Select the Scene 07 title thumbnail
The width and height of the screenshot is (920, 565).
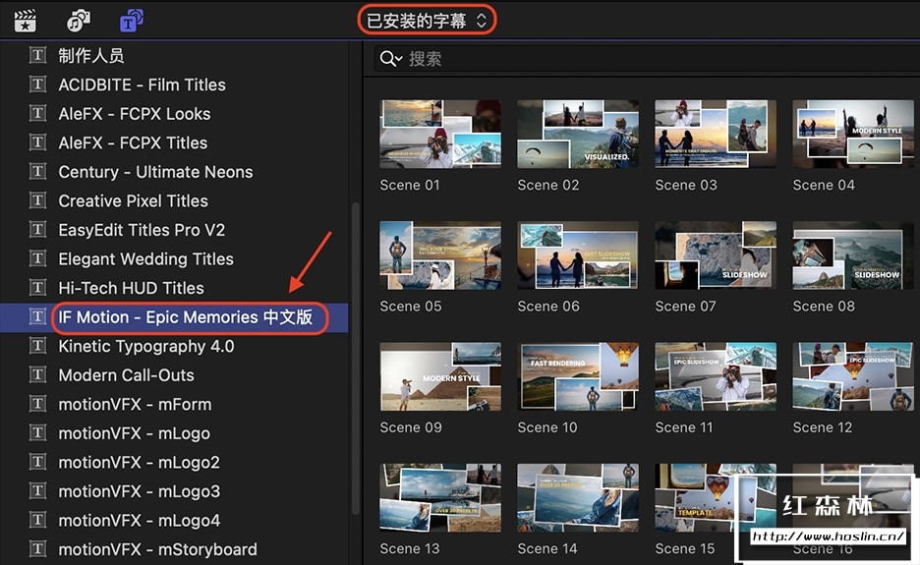coord(716,255)
